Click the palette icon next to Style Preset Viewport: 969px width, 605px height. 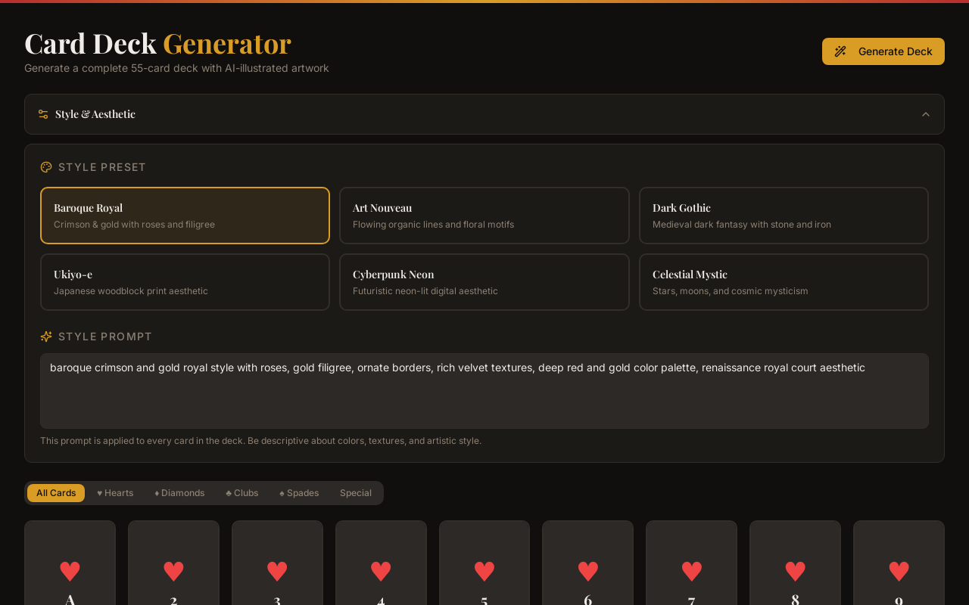(x=46, y=167)
